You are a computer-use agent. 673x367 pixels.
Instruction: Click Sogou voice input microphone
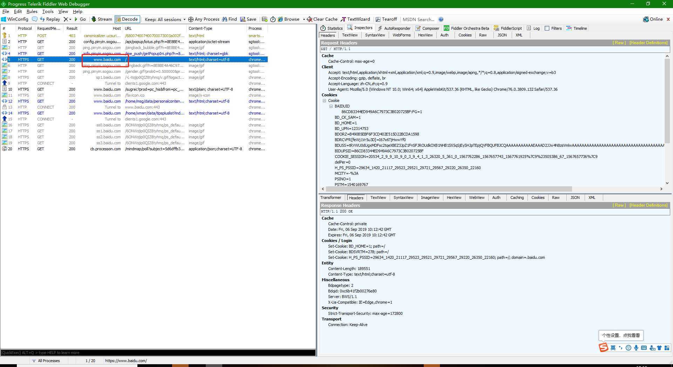coord(636,348)
